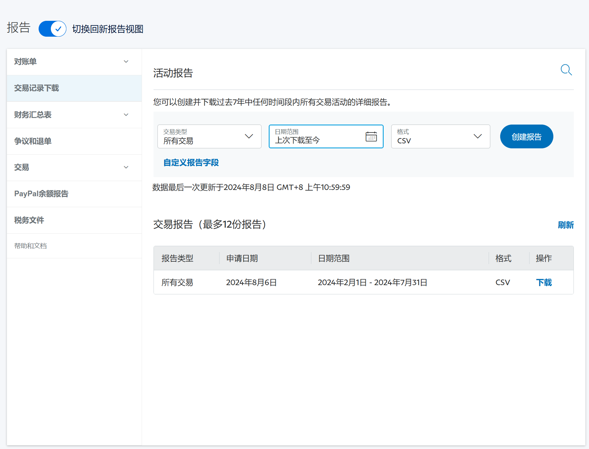
Task: Expand the 财务汇总表 chevron
Action: point(126,115)
